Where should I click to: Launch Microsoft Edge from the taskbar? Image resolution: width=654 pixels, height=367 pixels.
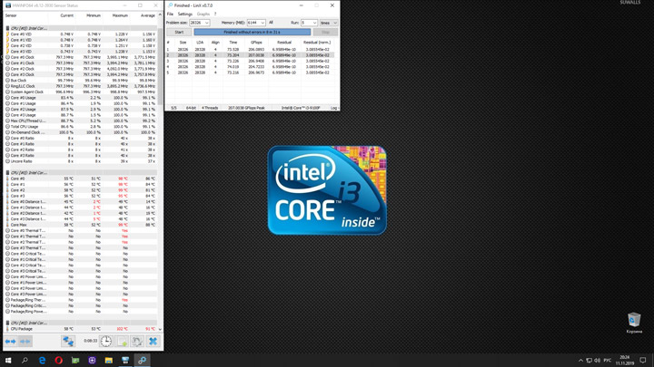(42, 360)
